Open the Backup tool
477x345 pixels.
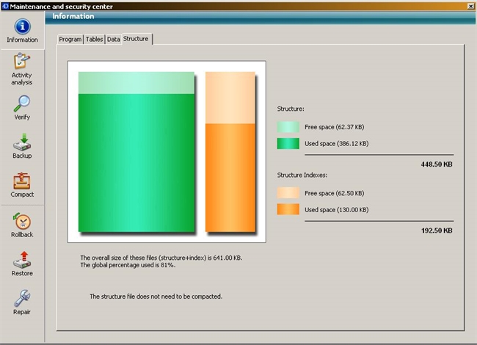coord(22,142)
